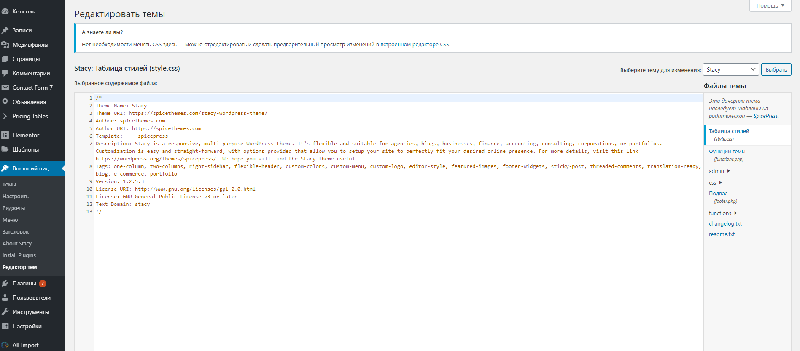
Task: Open changelog.txt in theme files
Action: (725, 223)
